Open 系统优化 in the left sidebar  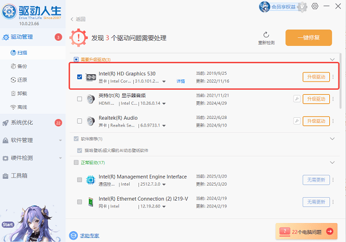click(x=25, y=122)
